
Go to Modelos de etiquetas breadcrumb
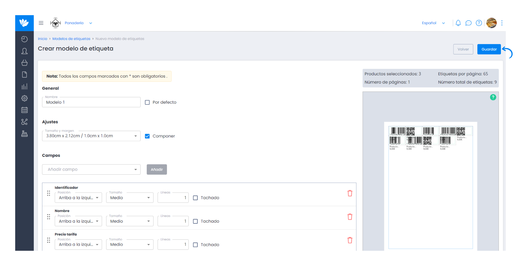click(x=71, y=39)
